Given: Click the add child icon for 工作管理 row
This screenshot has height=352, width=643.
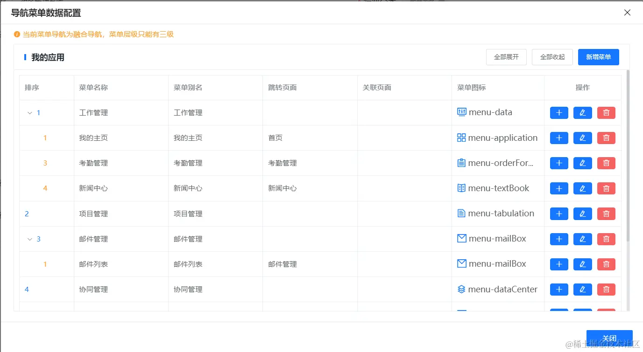Looking at the screenshot, I should pos(559,112).
